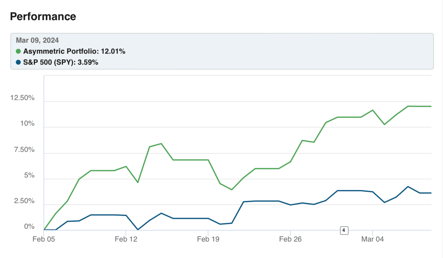Click the green line's rightmost endpoint

(x=431, y=106)
